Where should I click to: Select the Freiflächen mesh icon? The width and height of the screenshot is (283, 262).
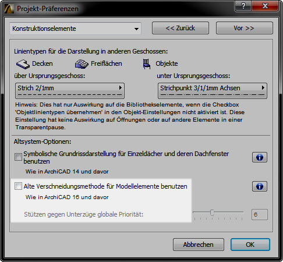pos(82,64)
